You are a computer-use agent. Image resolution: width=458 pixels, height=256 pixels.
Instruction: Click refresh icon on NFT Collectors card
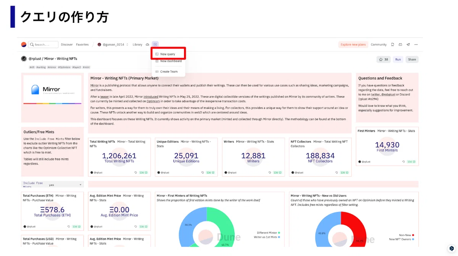pyautogui.click(x=337, y=173)
